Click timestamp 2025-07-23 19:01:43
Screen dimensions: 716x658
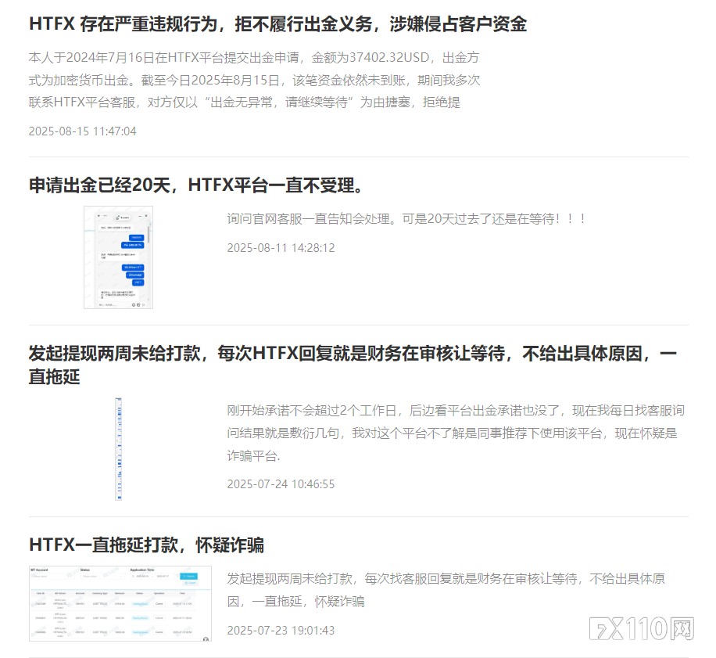pyautogui.click(x=281, y=631)
